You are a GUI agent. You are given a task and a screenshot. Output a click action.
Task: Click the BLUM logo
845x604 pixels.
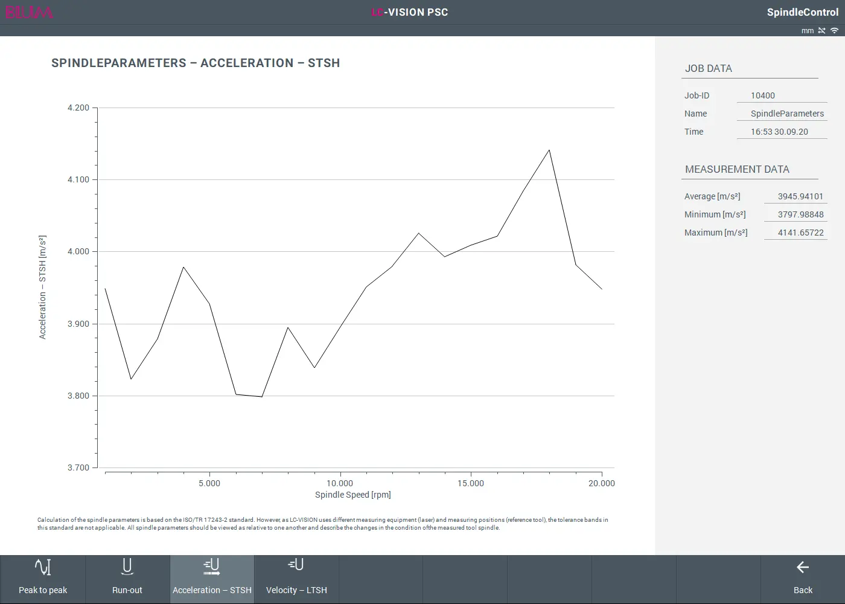(x=29, y=12)
